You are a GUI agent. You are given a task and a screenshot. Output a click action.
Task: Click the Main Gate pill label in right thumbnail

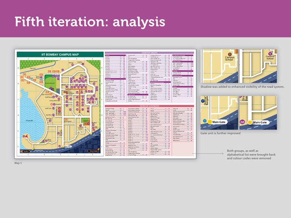259,122
